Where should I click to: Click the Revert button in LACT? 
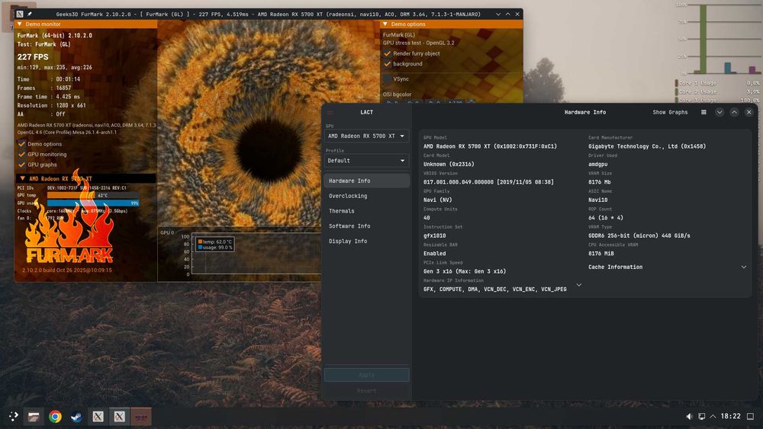[366, 391]
